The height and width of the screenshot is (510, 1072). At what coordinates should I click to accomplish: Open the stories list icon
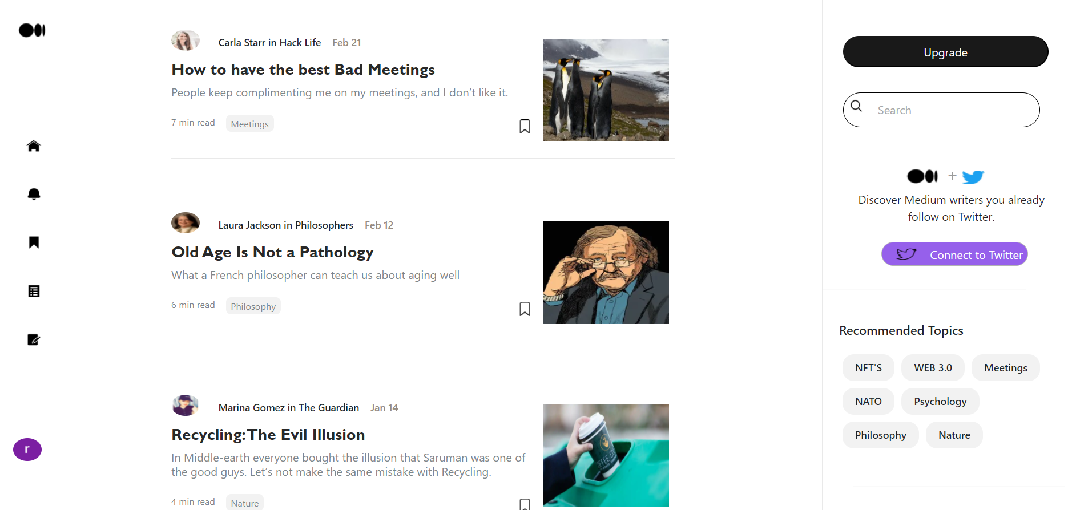tap(34, 292)
